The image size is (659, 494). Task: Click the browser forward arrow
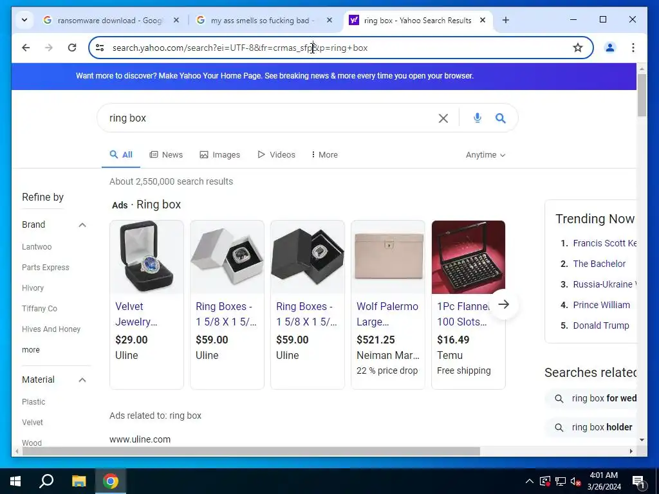click(49, 48)
